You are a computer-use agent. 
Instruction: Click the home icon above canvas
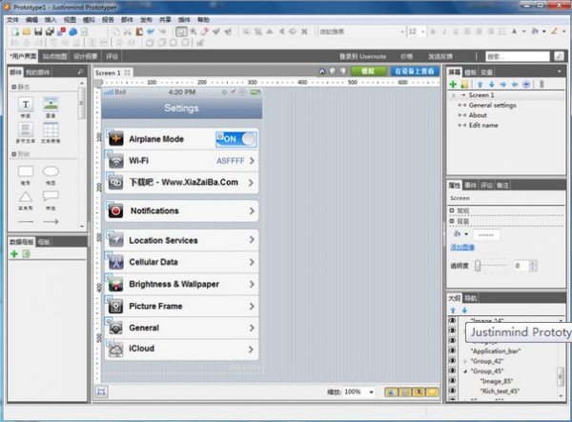[x=322, y=71]
